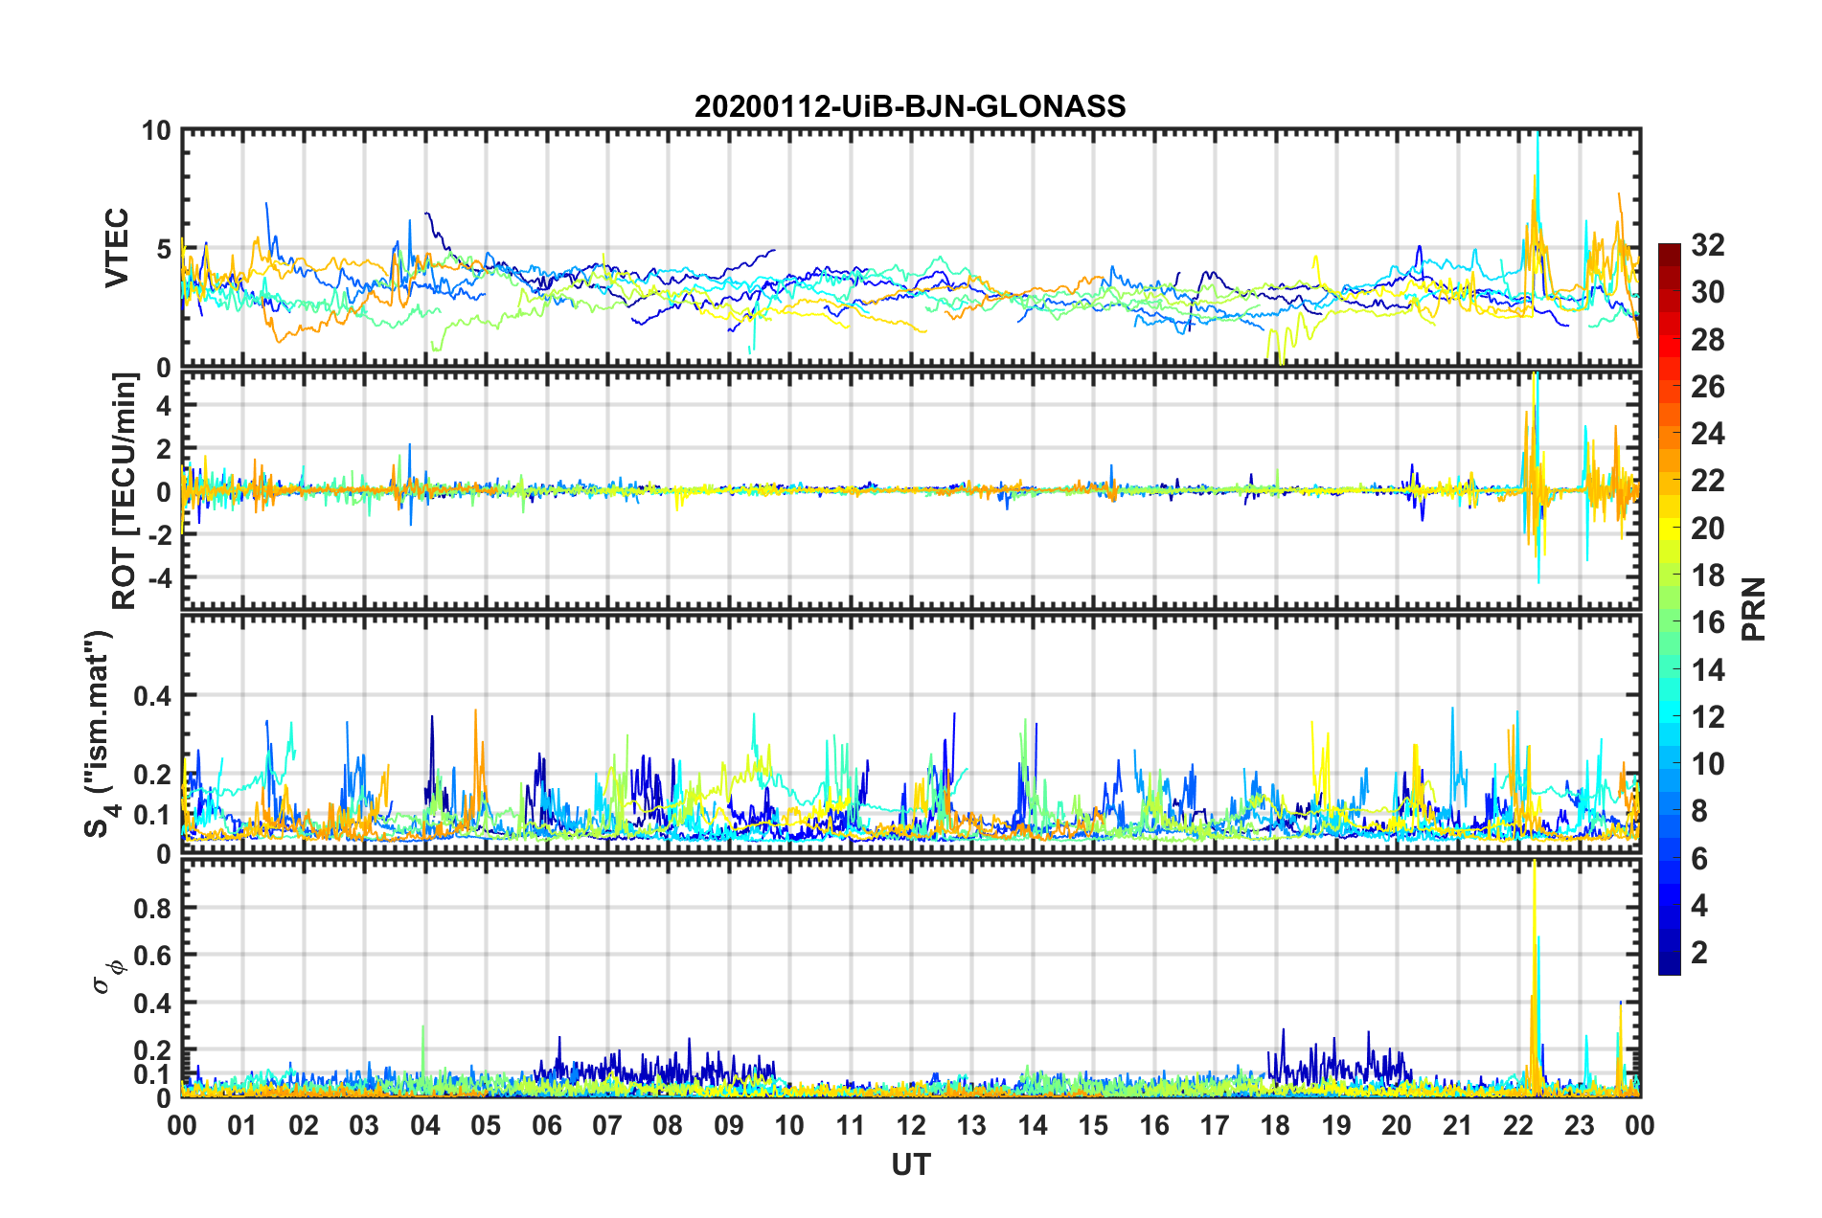This screenshot has width=1822, height=1218.
Task: Click x-axis UT tick label 01
Action: [242, 1125]
